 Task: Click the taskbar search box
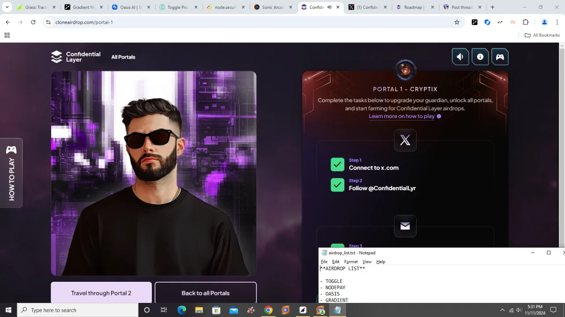[x=78, y=310]
